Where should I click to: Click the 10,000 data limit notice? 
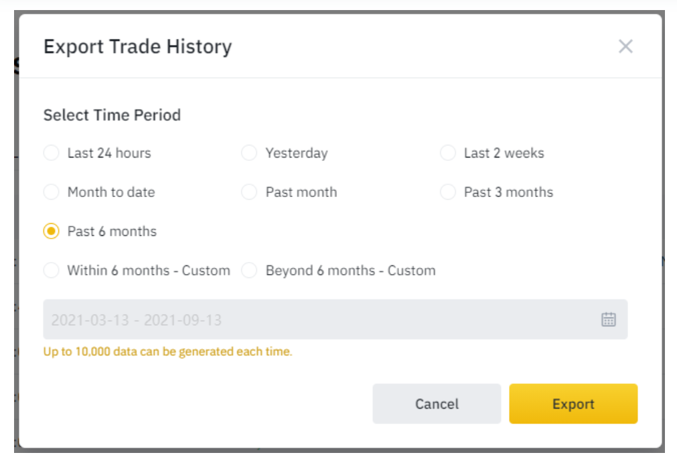167,352
